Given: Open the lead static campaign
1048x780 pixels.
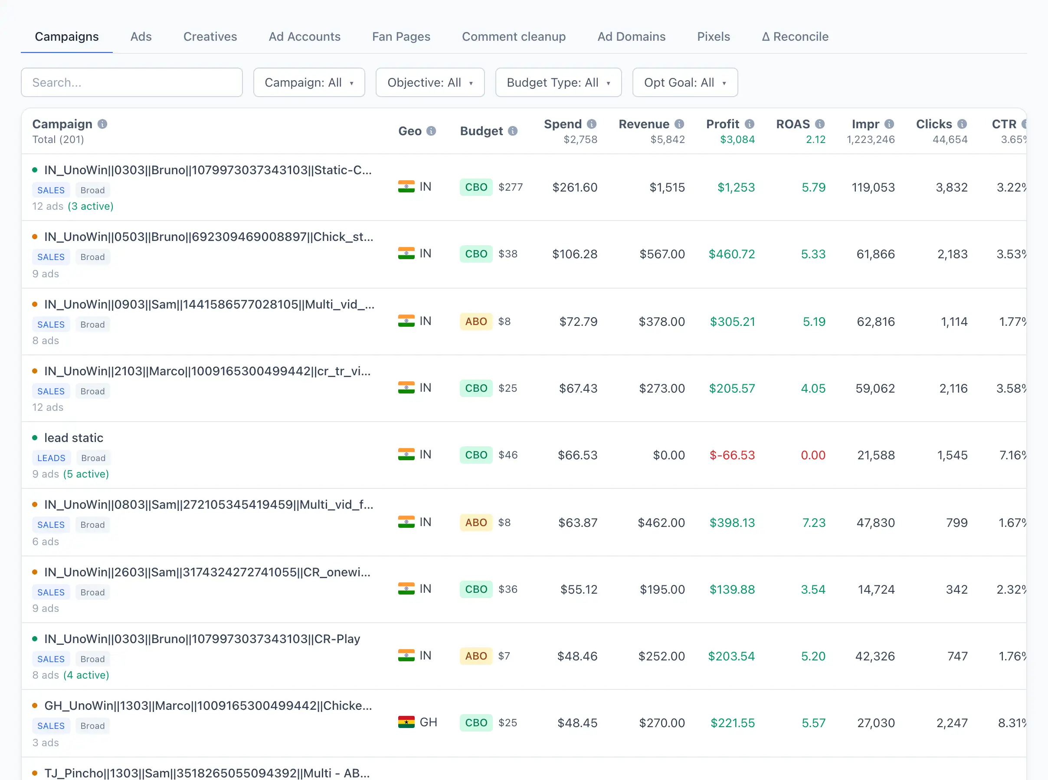Looking at the screenshot, I should pos(74,438).
